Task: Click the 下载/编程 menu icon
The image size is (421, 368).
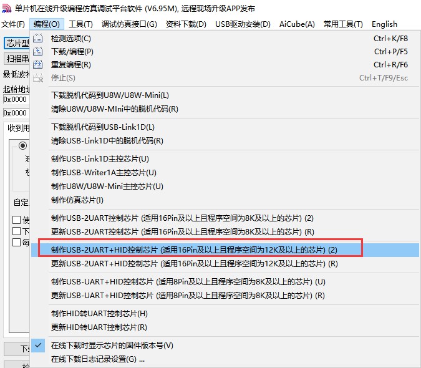Action: [38, 52]
